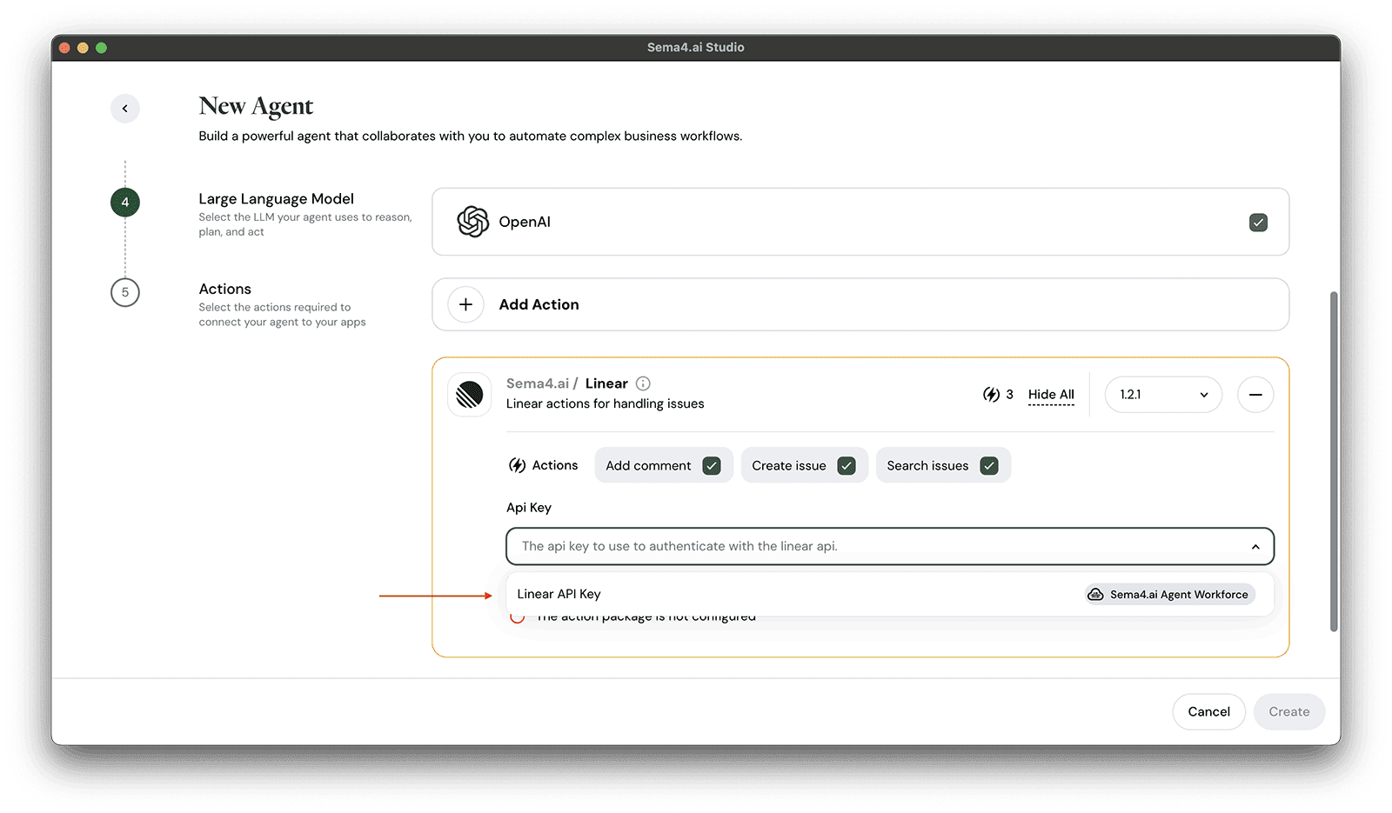1392x813 pixels.
Task: Jump to step 5 Actions
Action: [x=125, y=292]
